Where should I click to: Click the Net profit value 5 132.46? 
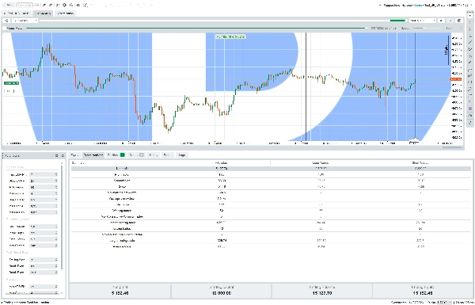pyautogui.click(x=120, y=293)
